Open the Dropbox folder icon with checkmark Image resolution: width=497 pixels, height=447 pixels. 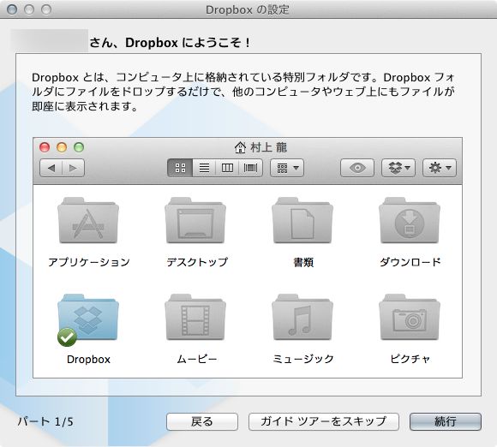88,319
